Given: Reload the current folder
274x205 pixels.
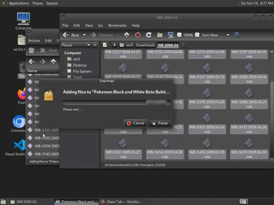Looking at the screenshot, I should (149, 35).
